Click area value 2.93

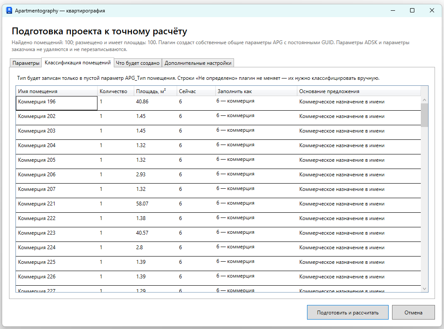click(141, 175)
